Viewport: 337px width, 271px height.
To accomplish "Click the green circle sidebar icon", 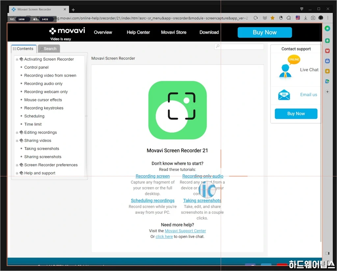I will [x=327, y=28].
